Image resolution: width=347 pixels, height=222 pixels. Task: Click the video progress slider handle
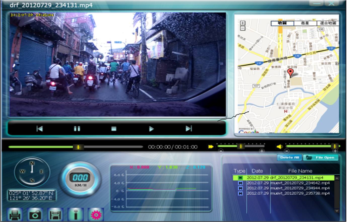click(78, 147)
